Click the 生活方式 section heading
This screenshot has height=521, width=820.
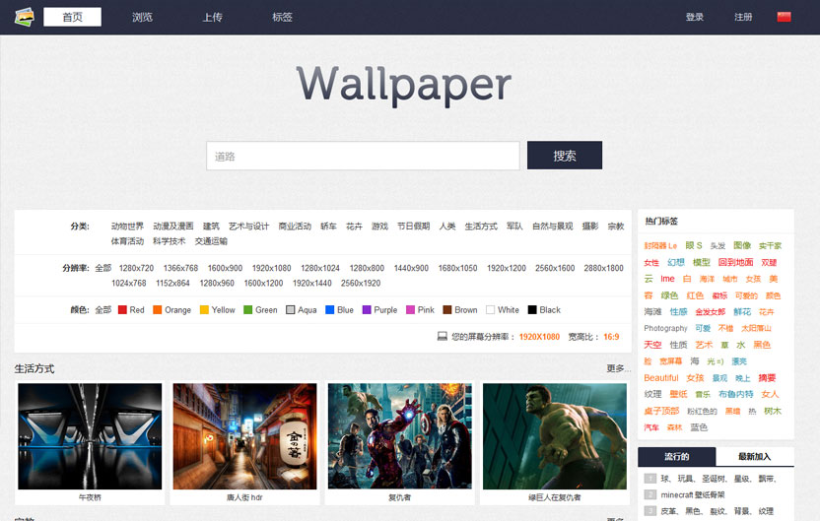point(34,369)
